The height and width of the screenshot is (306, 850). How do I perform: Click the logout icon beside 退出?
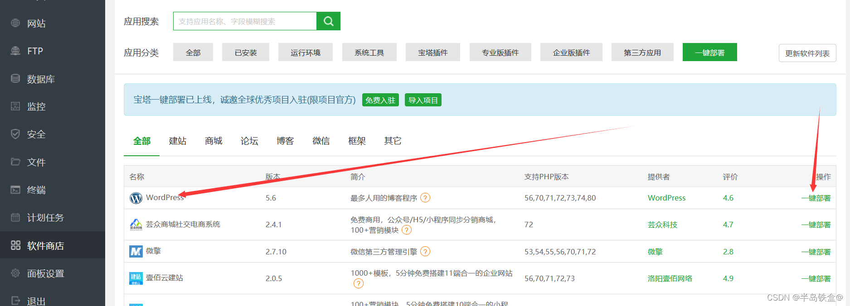[15, 301]
